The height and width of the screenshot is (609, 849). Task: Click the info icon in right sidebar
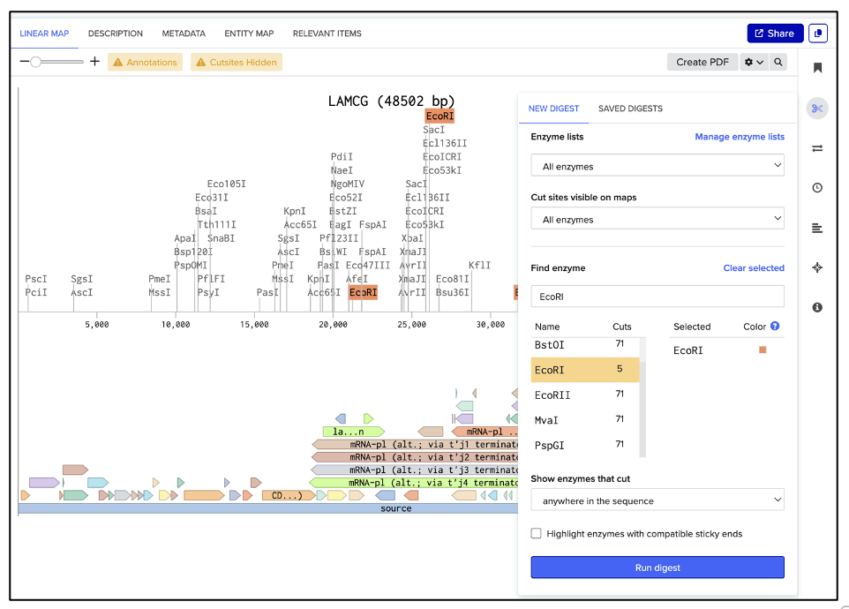pos(817,307)
